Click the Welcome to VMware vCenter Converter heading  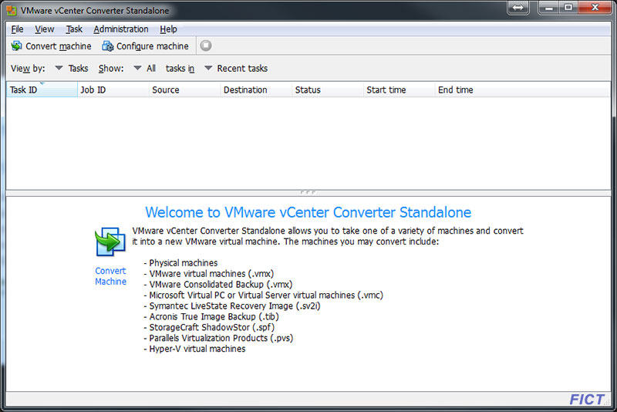308,212
